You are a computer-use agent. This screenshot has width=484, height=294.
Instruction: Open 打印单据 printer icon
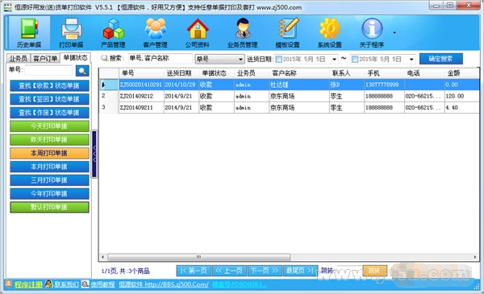71,33
